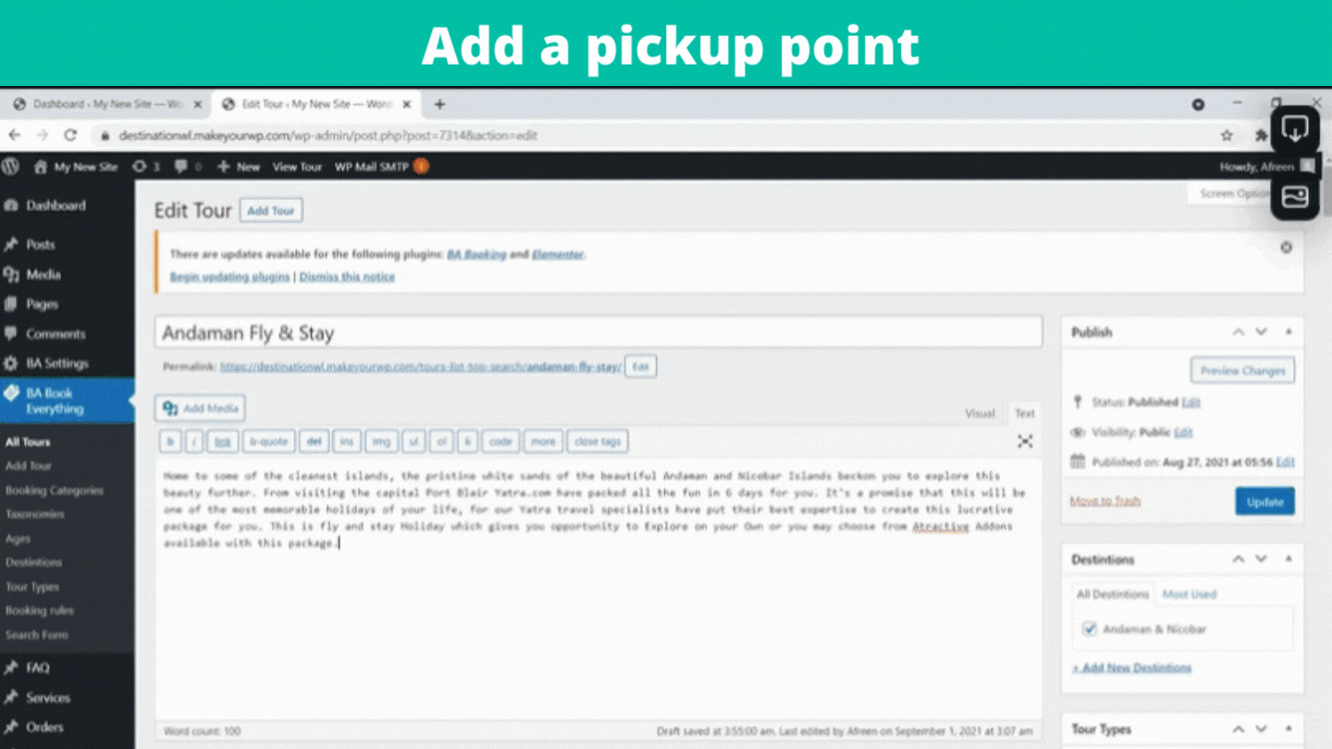Collapse the Destintions panel toggle arrow
The width and height of the screenshot is (1332, 749).
[x=1289, y=559]
